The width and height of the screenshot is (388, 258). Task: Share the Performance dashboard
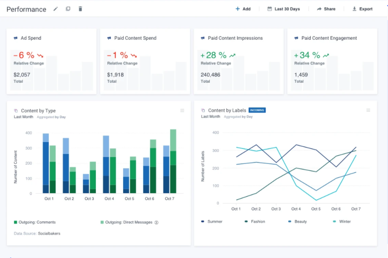coord(326,9)
